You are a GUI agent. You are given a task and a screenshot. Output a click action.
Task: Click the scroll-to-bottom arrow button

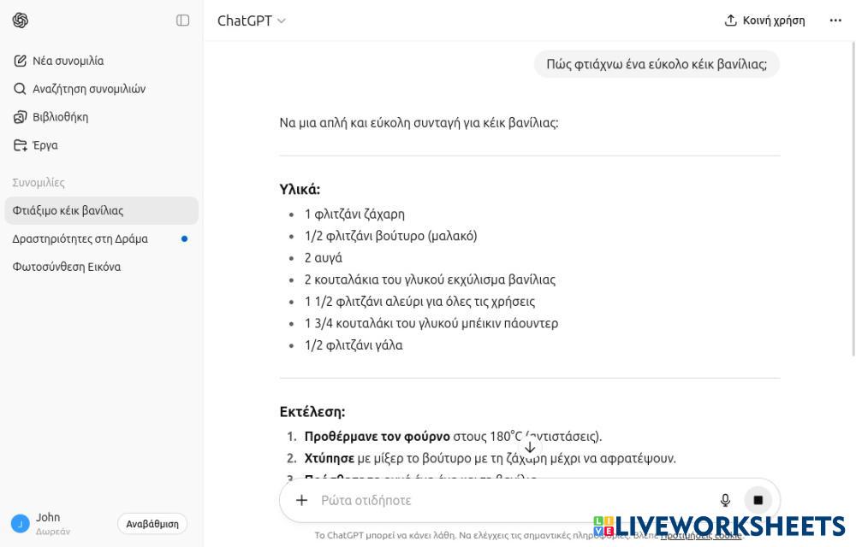(530, 447)
